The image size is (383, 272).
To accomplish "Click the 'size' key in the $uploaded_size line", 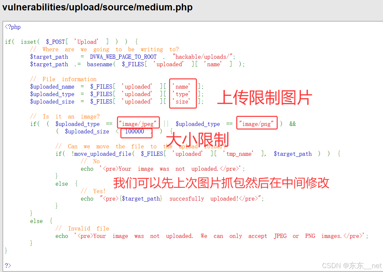I will click(182, 102).
